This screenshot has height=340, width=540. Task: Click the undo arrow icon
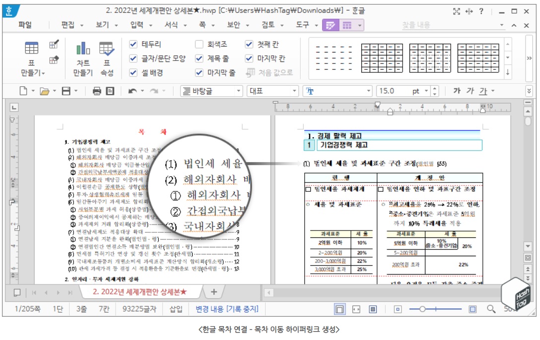pos(132,91)
